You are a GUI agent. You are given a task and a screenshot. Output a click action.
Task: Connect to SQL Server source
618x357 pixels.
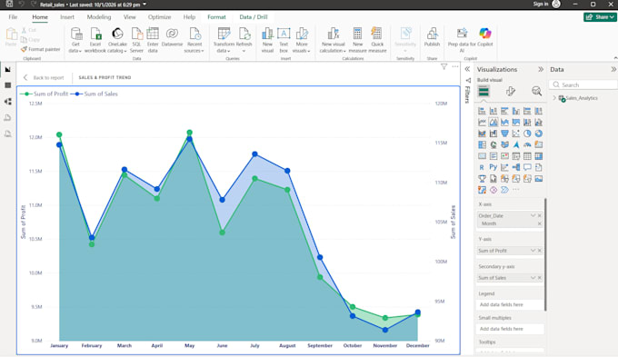click(x=136, y=40)
